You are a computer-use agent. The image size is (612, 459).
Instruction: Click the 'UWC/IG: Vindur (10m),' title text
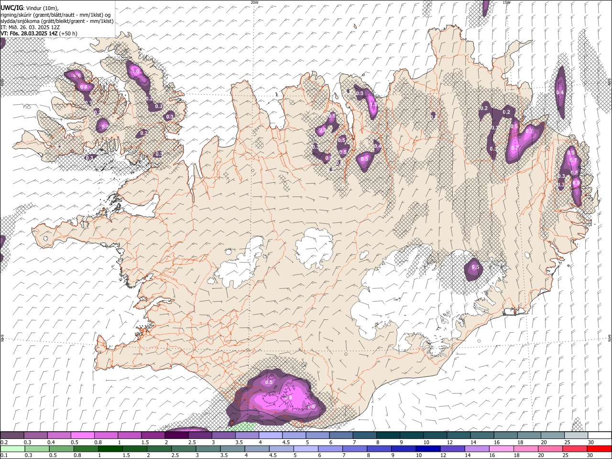point(30,8)
